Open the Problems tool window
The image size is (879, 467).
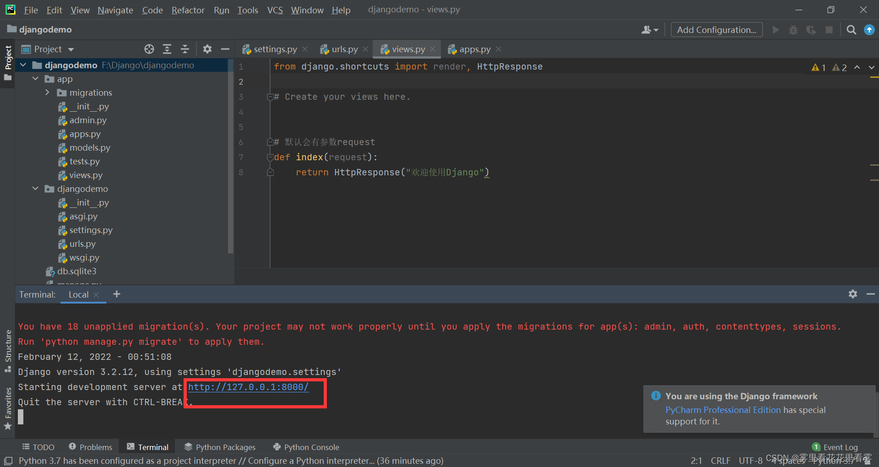pyautogui.click(x=90, y=447)
